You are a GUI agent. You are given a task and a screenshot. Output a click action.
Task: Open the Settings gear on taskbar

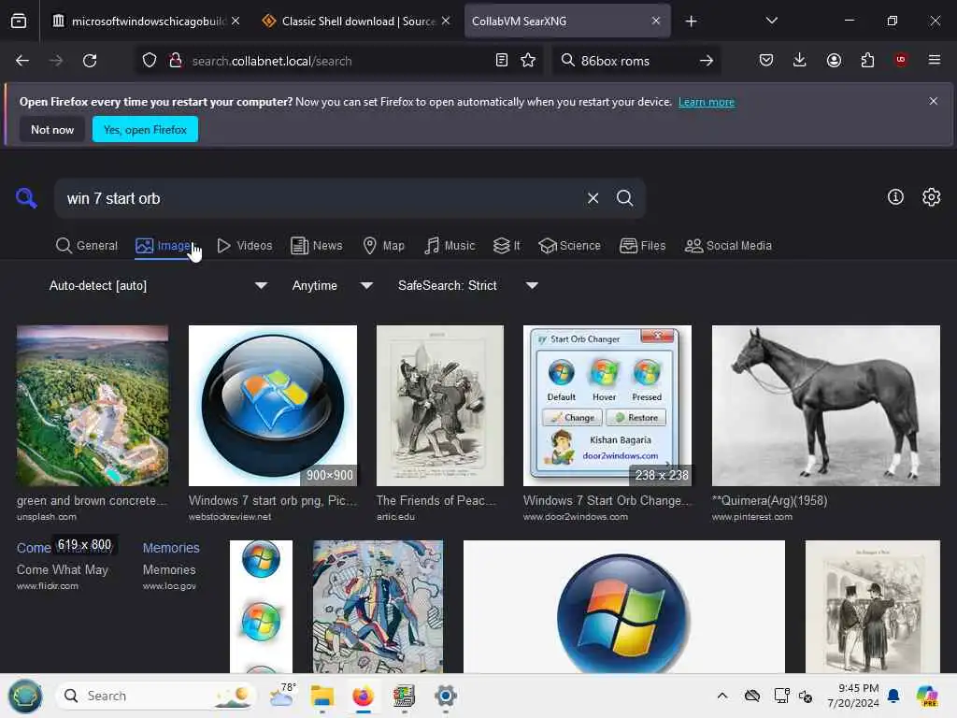pyautogui.click(x=446, y=696)
